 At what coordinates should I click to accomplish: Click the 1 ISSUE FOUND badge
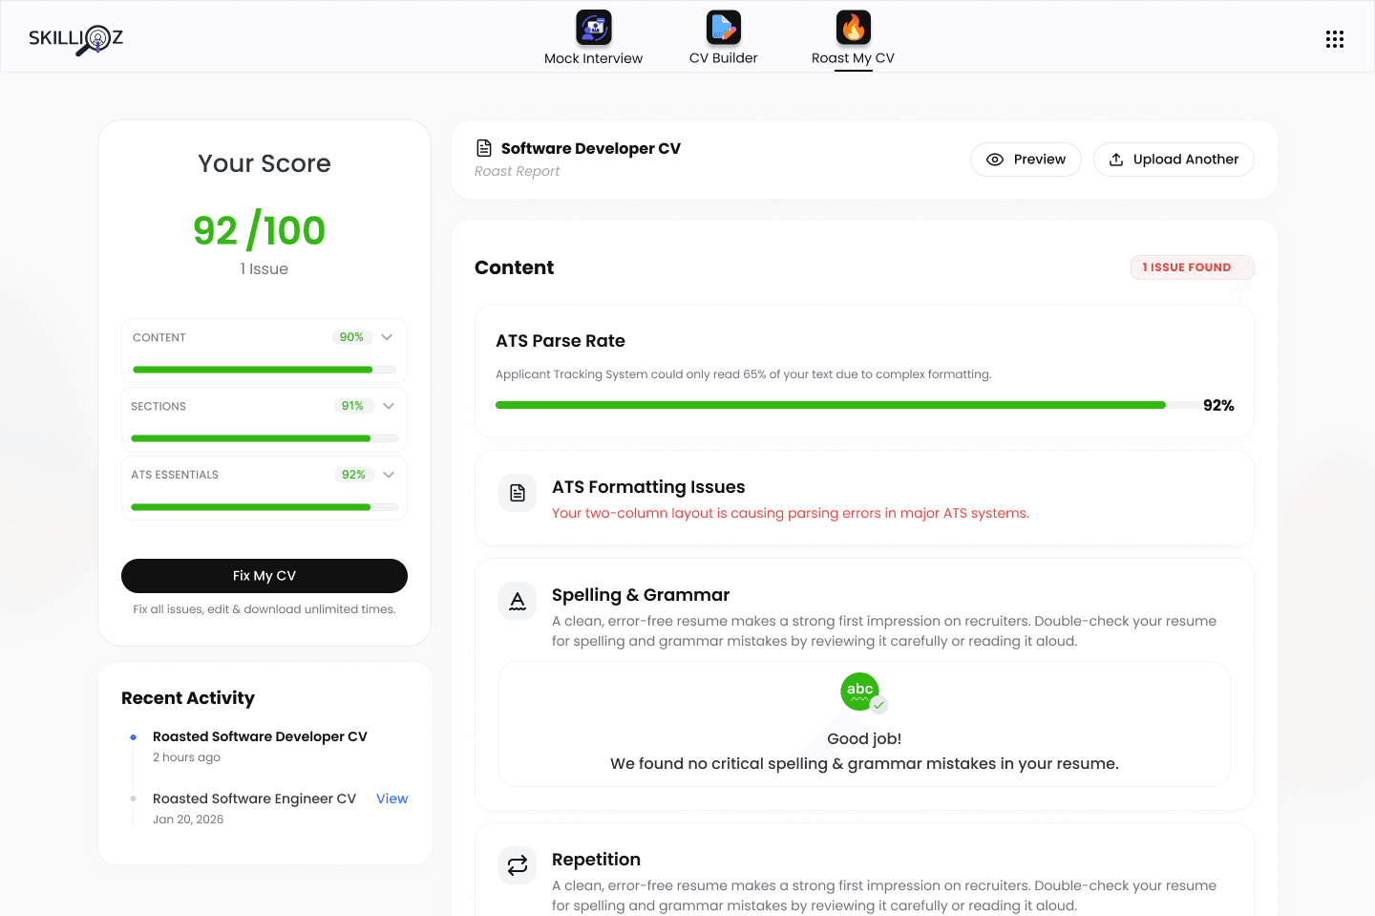(x=1192, y=267)
